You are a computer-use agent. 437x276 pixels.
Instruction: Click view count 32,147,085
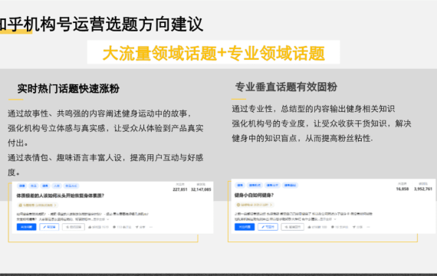201,189
